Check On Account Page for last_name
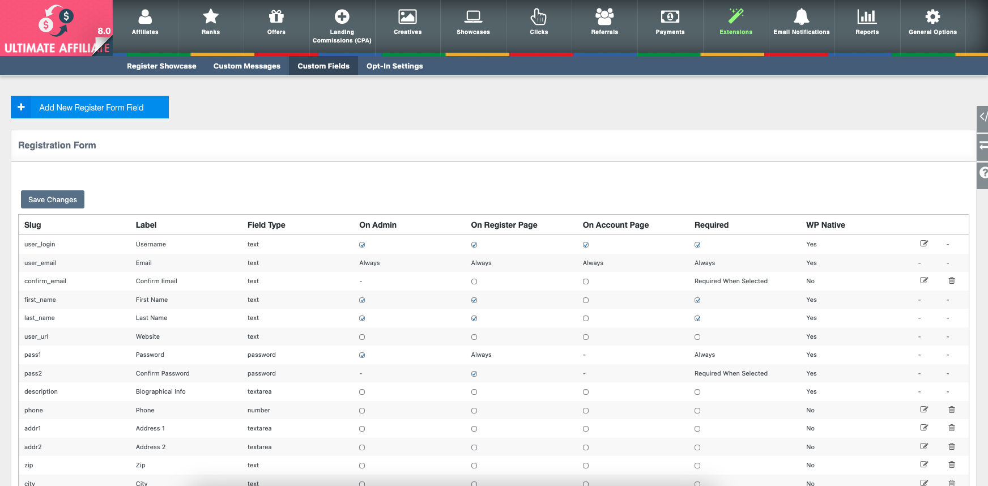Image resolution: width=988 pixels, height=486 pixels. (586, 318)
